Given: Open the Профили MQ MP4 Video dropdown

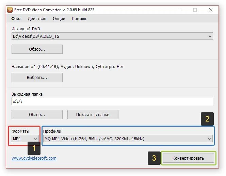Looking at the screenshot, I should 128,139.
